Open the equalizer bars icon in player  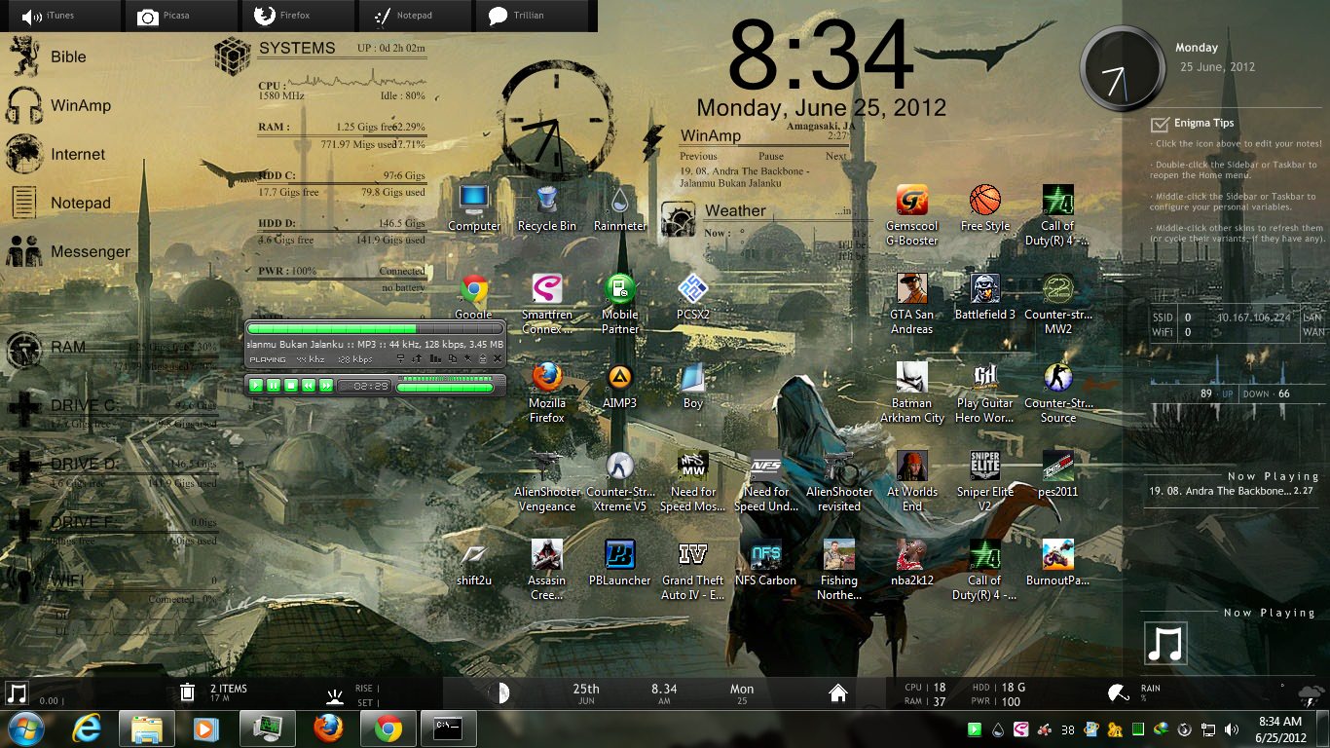(435, 359)
